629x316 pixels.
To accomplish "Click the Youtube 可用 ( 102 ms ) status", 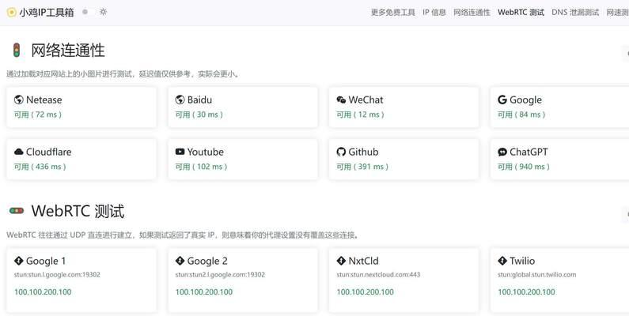I will (x=201, y=167).
